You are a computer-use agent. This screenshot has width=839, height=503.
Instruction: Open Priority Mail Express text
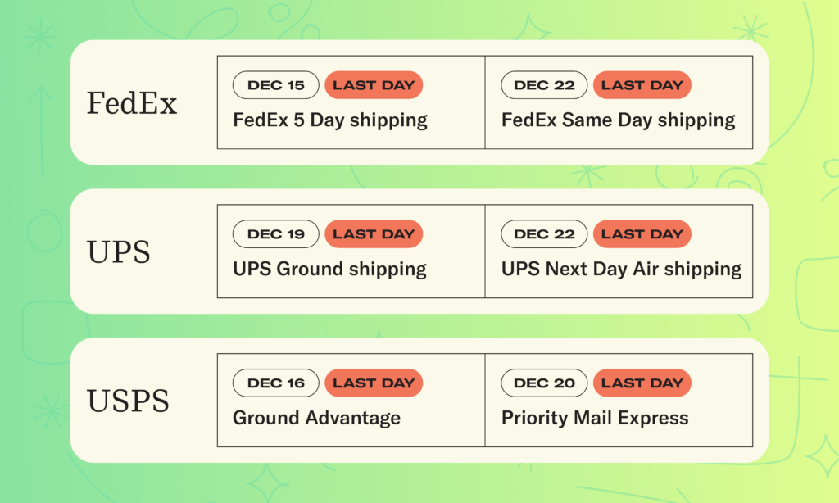(595, 417)
